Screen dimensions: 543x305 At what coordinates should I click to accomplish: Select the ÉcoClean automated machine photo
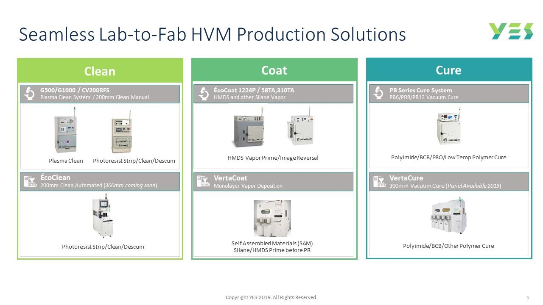coord(103,216)
